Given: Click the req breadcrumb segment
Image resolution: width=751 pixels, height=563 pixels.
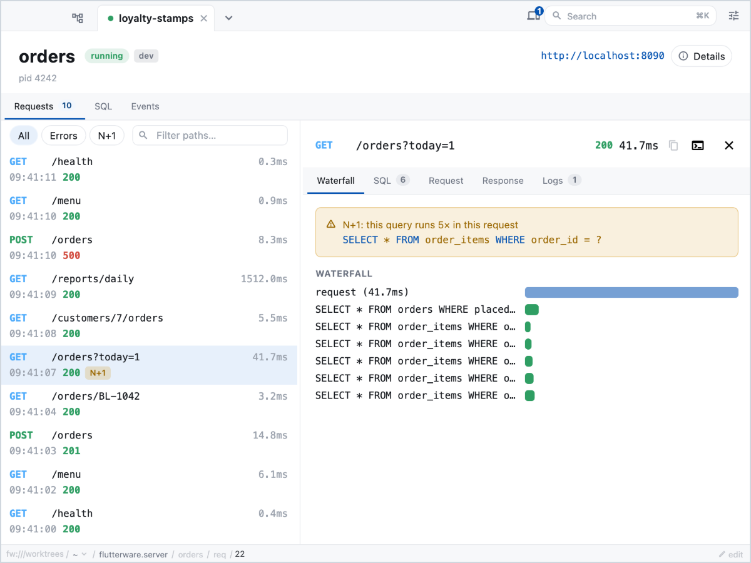Looking at the screenshot, I should point(219,554).
